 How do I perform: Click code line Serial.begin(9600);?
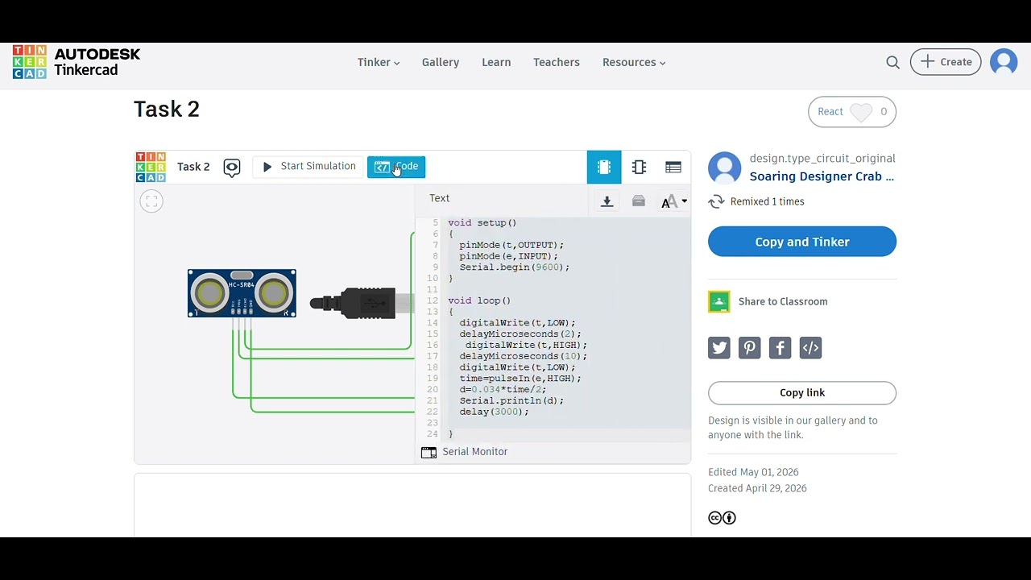tap(515, 267)
